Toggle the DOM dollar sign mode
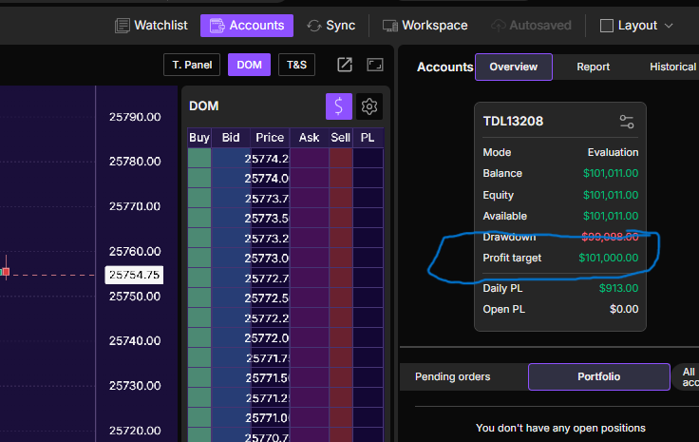The height and width of the screenshot is (442, 699). 339,106
